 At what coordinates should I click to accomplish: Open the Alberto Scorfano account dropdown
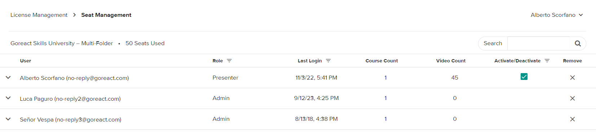[x=557, y=15]
